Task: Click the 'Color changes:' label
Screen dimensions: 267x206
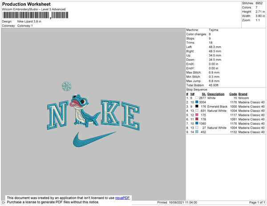Action: [196, 34]
